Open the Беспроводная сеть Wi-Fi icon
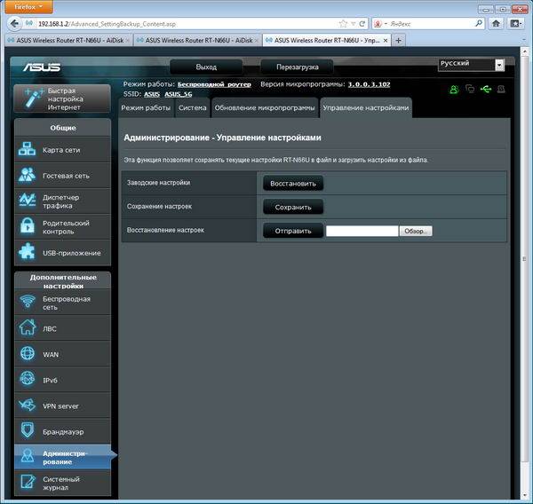This screenshot has width=533, height=504. [x=27, y=303]
